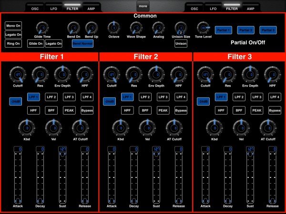
Task: Click the Filter 1 HPF knob
Action: [85, 75]
